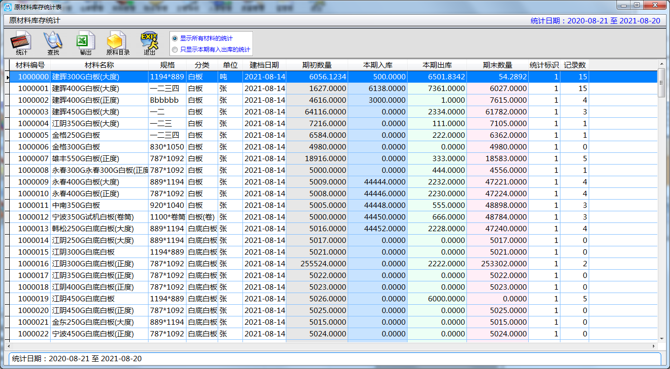
Task: Click the 统计标识 column header
Action: pyautogui.click(x=544, y=65)
